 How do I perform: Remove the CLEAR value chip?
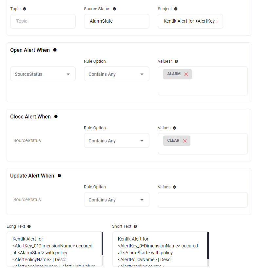(x=185, y=141)
